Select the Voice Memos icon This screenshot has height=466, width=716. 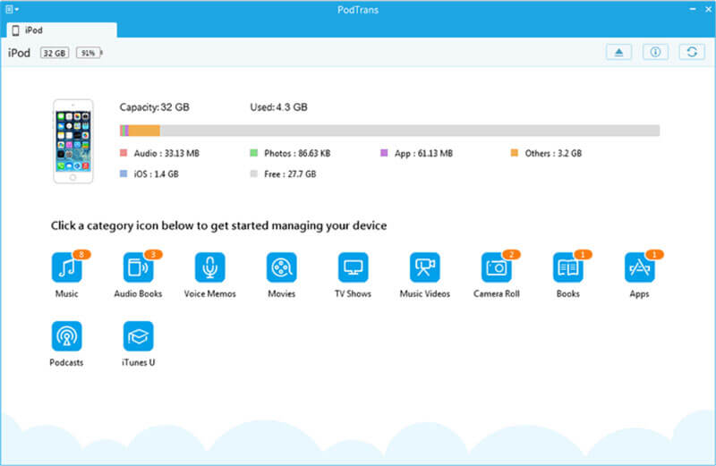point(209,267)
